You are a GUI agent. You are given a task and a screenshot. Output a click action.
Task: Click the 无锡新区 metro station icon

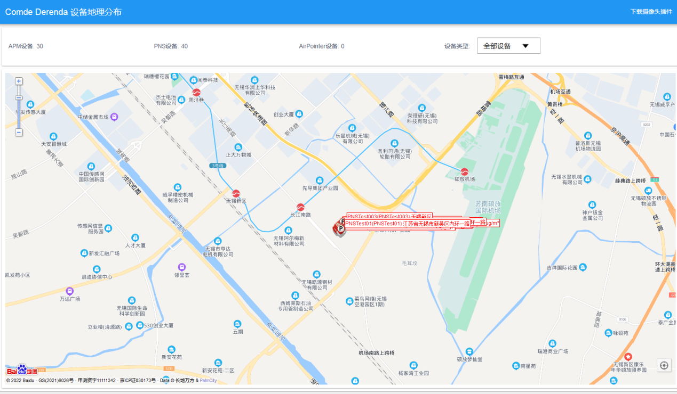pos(236,193)
